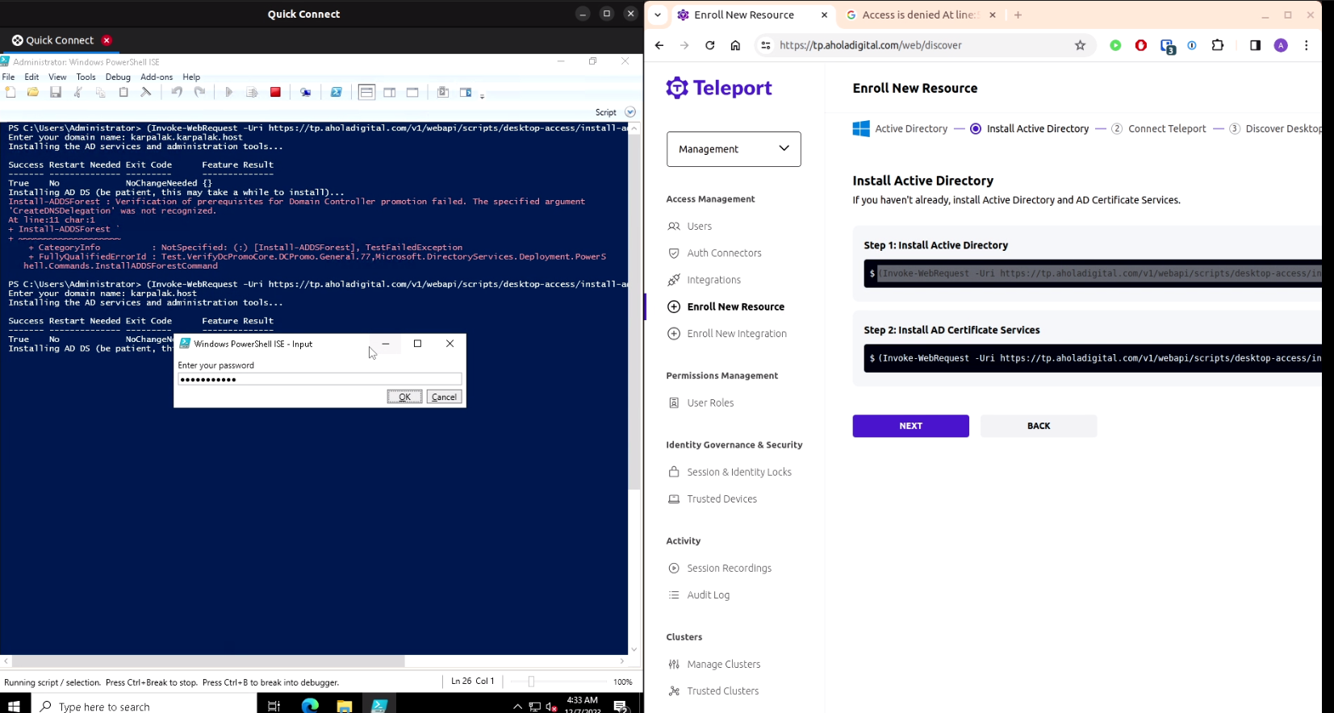Open a new browser tab
The image size is (1334, 713).
pyautogui.click(x=1018, y=15)
